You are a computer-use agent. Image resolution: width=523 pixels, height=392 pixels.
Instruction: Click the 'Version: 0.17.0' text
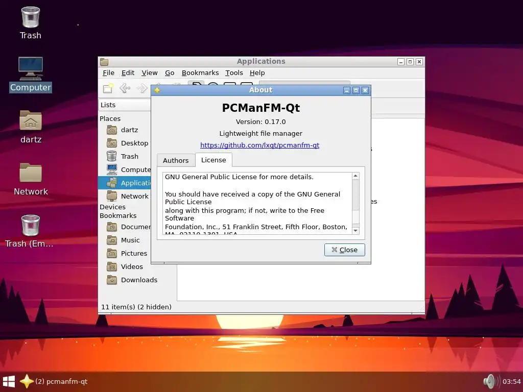tap(261, 122)
